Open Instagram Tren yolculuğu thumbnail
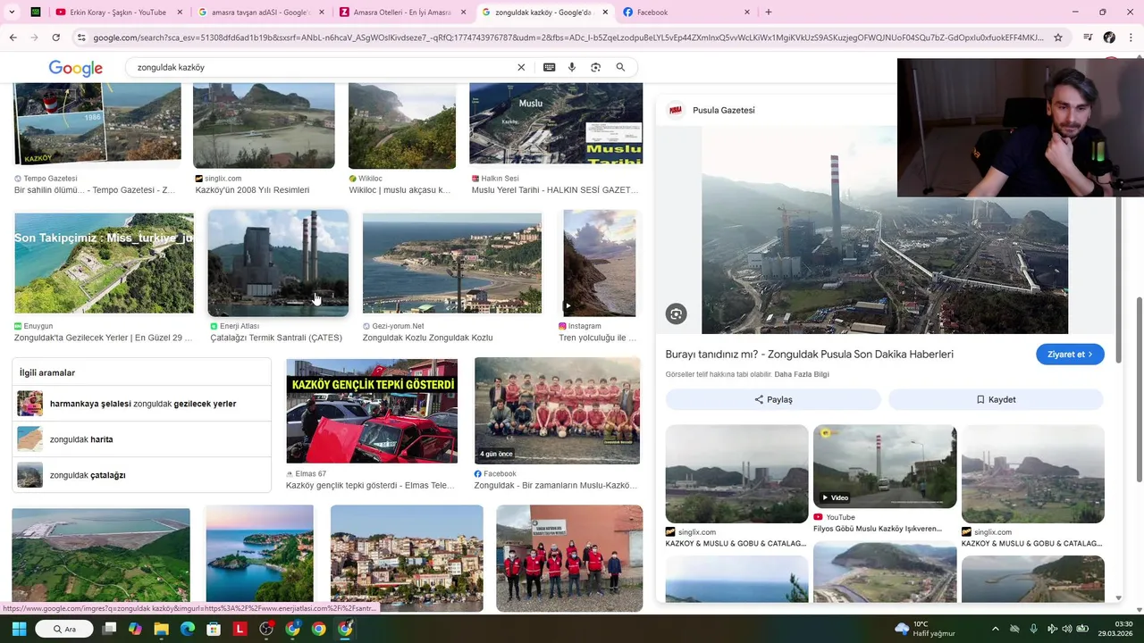This screenshot has width=1144, height=643. [600, 263]
